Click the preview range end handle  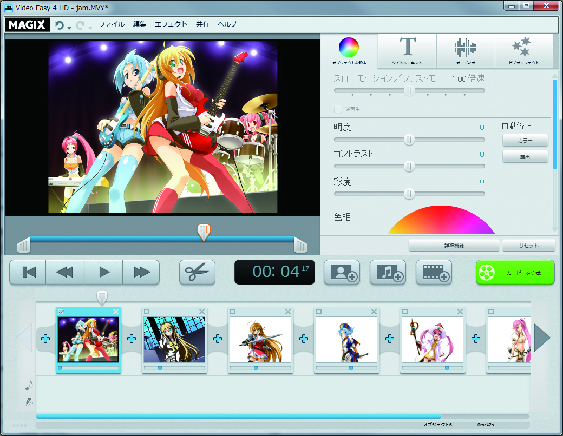click(x=300, y=245)
